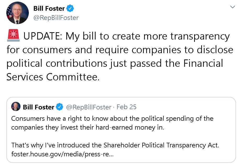Expand the tweet options chevron menu
This screenshot has width=241, height=166.
tap(232, 7)
